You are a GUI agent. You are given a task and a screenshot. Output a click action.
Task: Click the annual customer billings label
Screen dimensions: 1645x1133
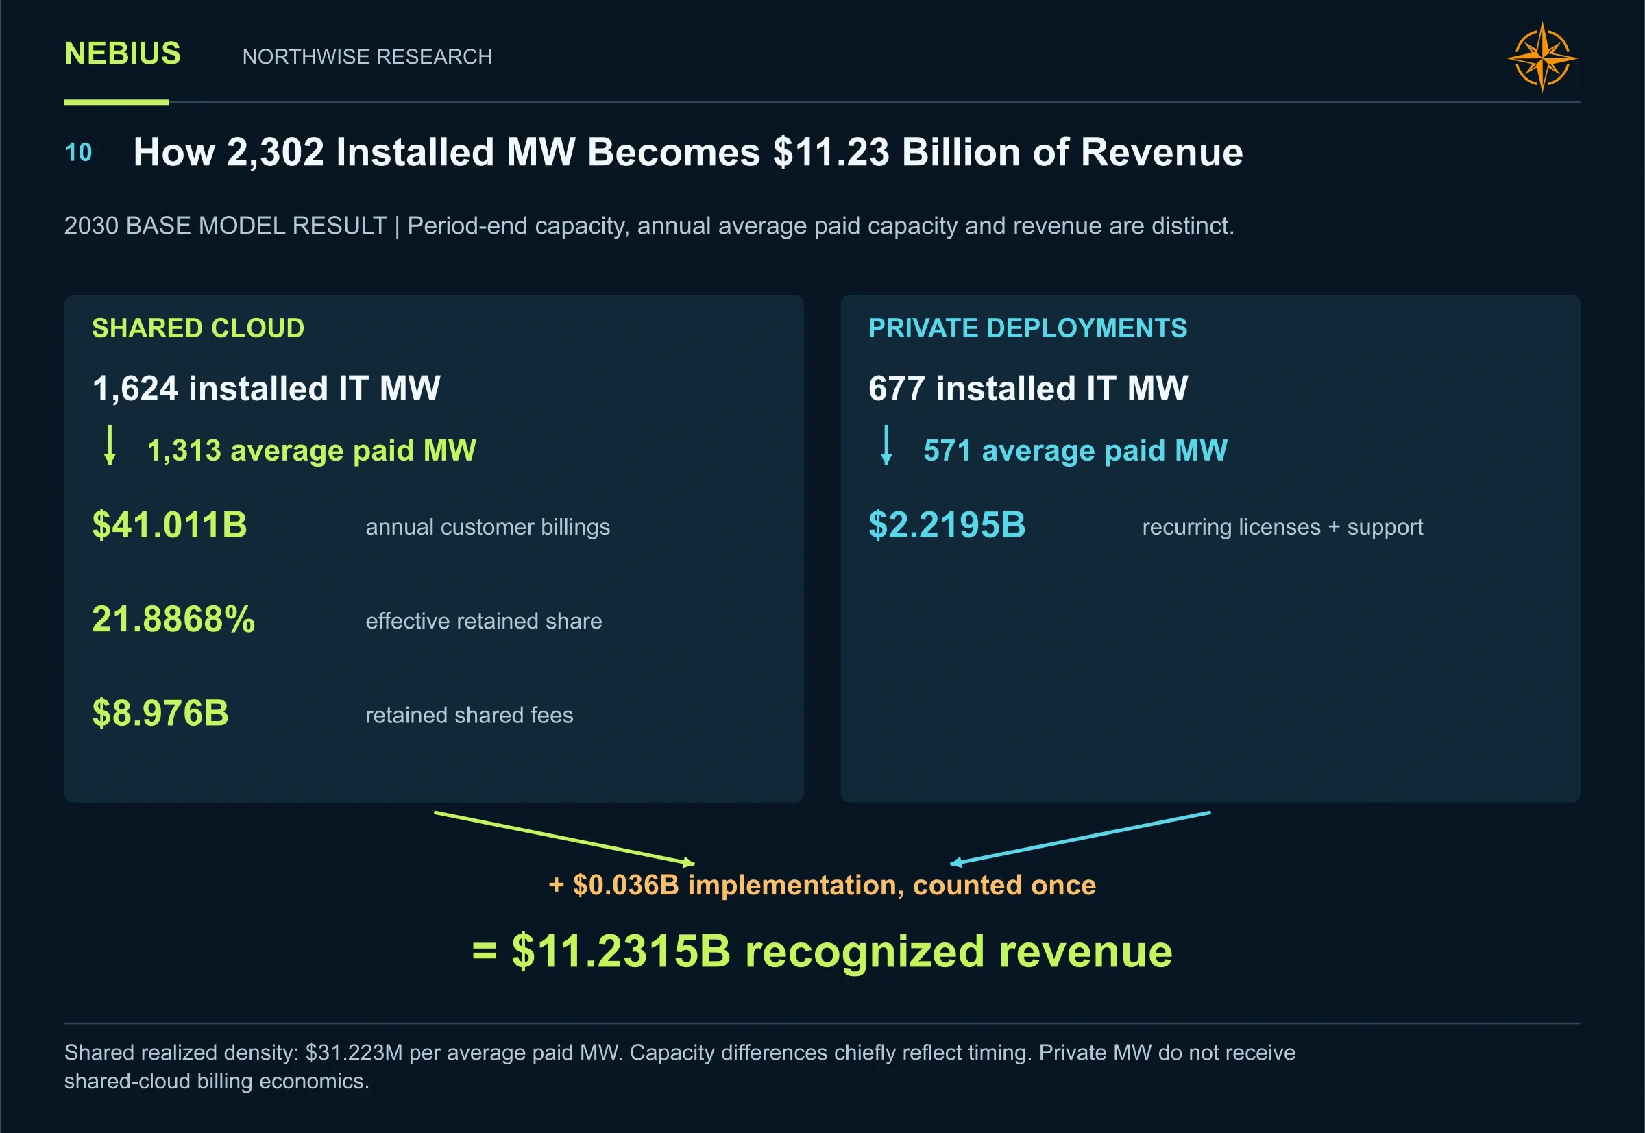click(488, 526)
